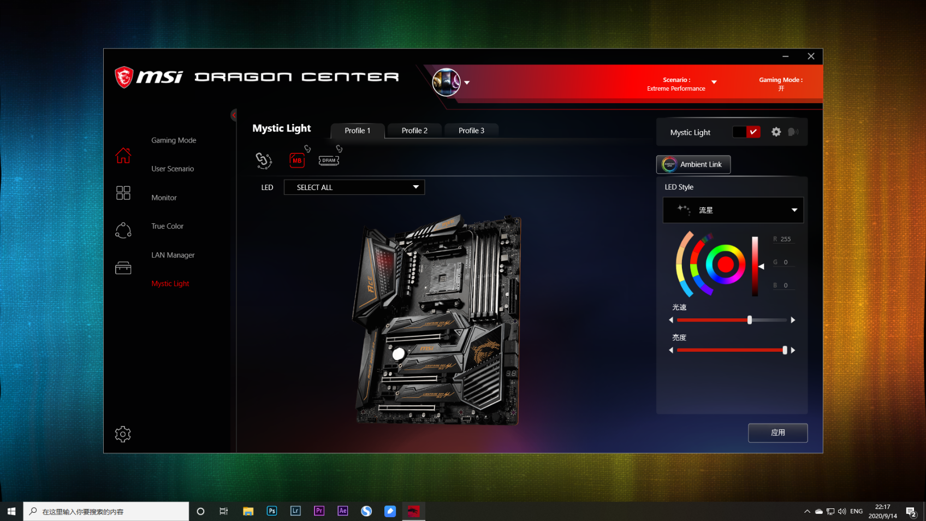Click the 亮度 brightness slider handle

pos(785,350)
